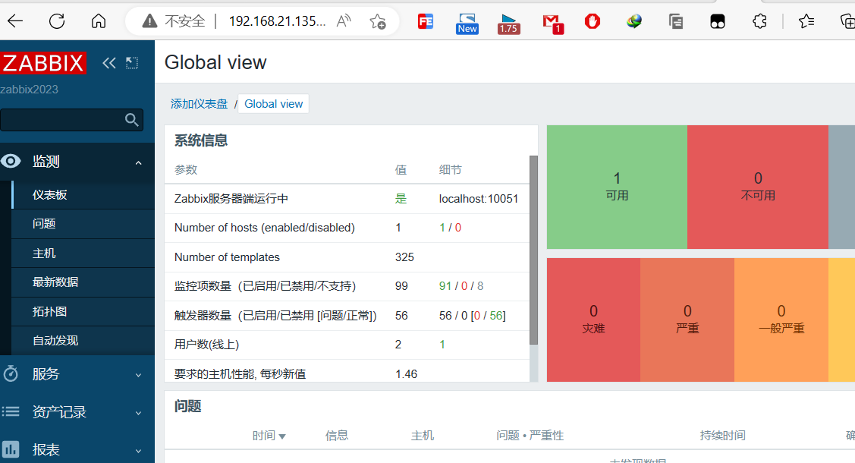The height and width of the screenshot is (463, 855).
Task: Click the not-secure warning icon
Action: pos(149,21)
